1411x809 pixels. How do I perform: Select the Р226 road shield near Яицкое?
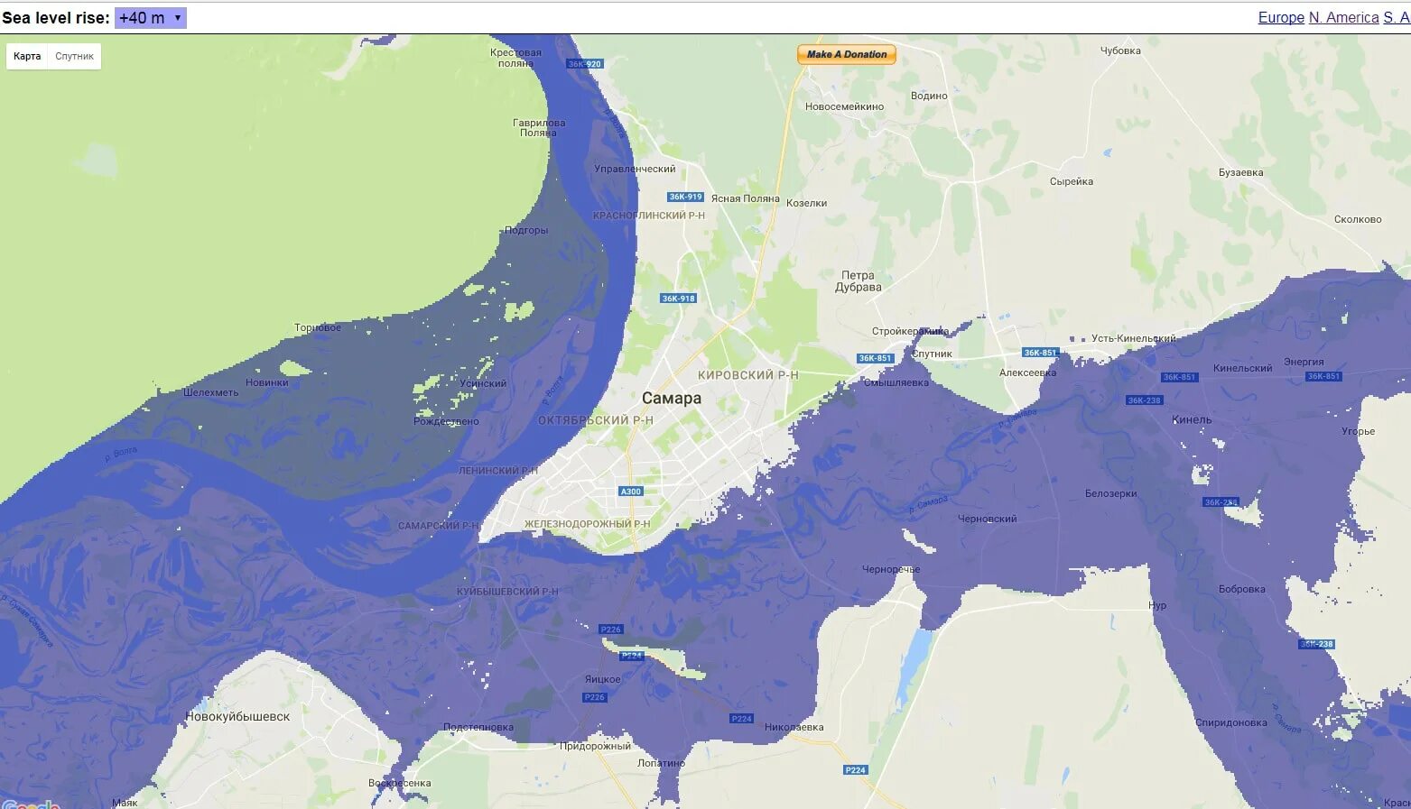[x=594, y=695]
